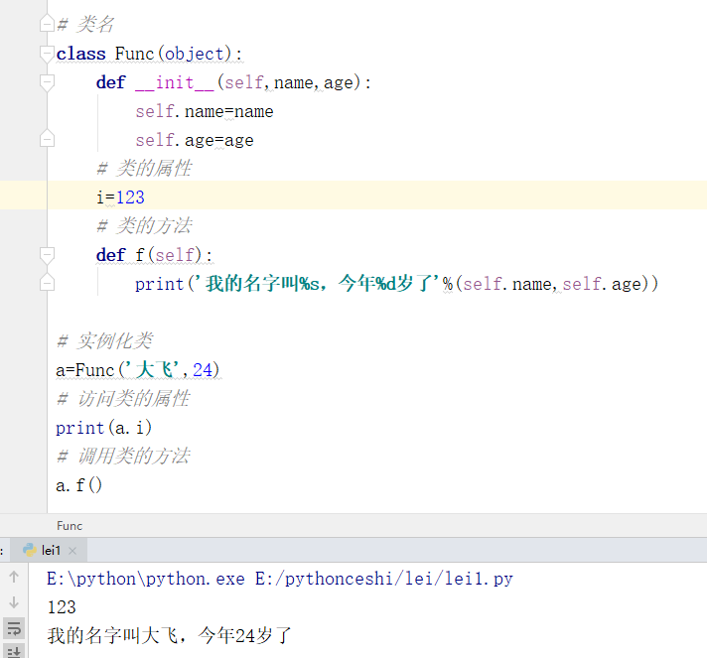Click the class name 'Func' in definition
The width and height of the screenshot is (707, 658).
tap(134, 54)
